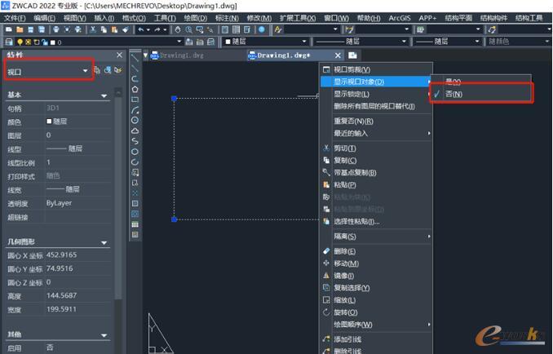Click the 宽度 value 199.5911

[61, 309]
